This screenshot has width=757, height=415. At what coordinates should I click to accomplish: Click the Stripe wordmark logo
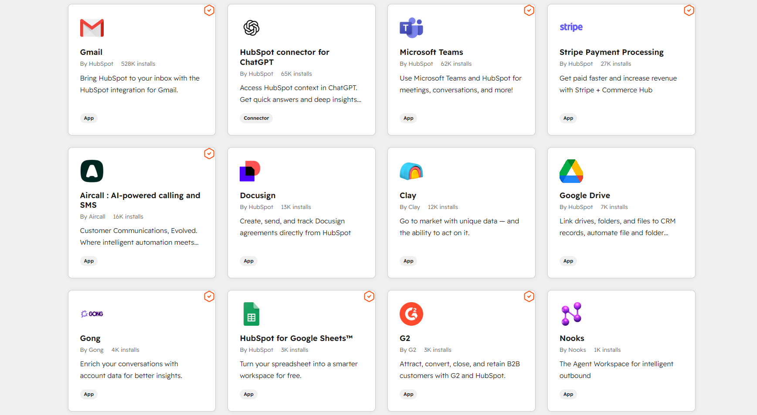click(571, 27)
